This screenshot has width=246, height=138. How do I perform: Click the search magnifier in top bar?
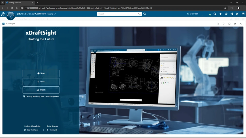point(139,14)
